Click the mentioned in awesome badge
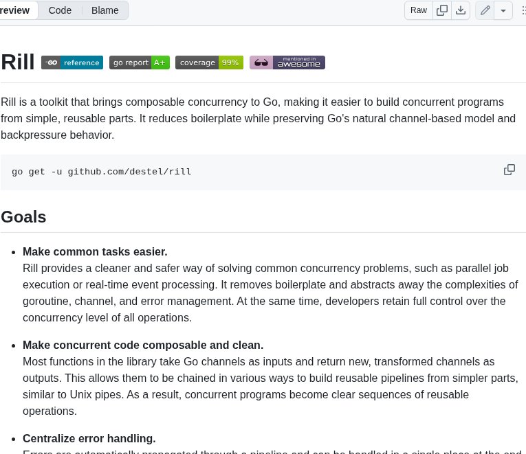 pyautogui.click(x=287, y=63)
